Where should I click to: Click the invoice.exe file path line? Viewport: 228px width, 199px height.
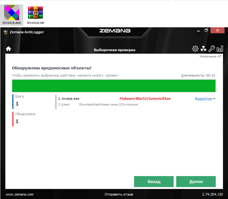point(98,105)
